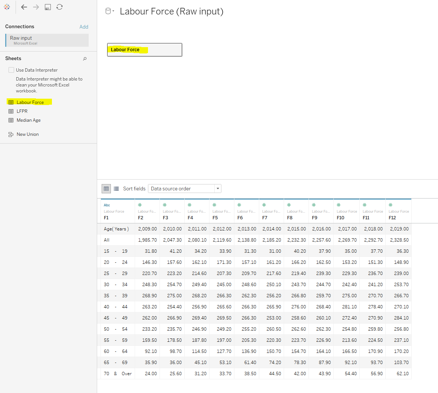Open the sheet search magnifier

point(85,59)
